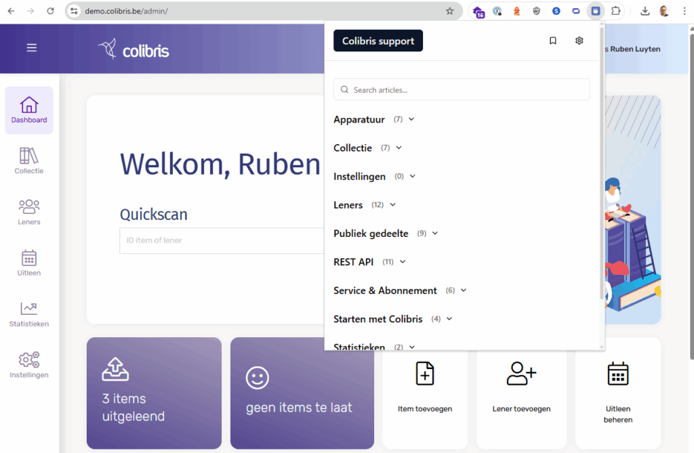Click Lener toevoegen person-plus icon

tap(521, 373)
